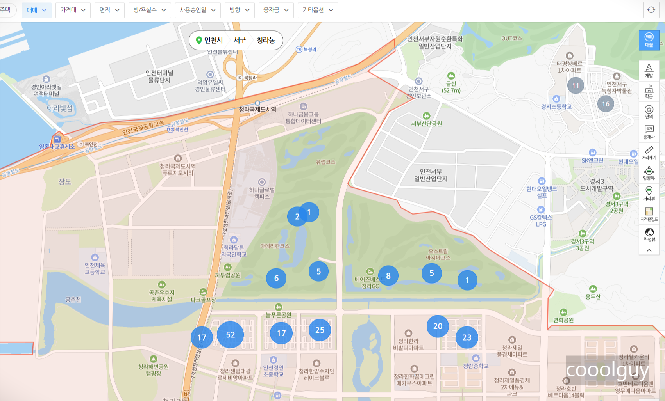Show 중개사 realtor offices on map
This screenshot has width=665, height=401.
click(x=649, y=133)
